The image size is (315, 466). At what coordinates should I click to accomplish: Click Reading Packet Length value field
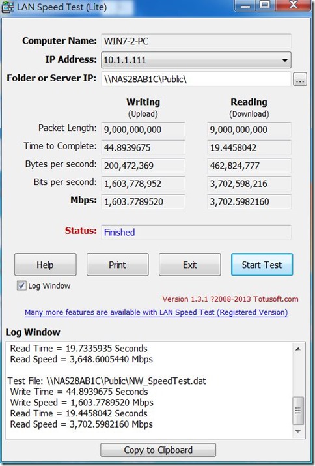pos(249,130)
